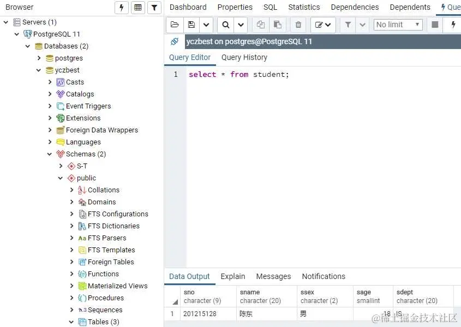Click the Paste icon in query toolbar

click(277, 25)
